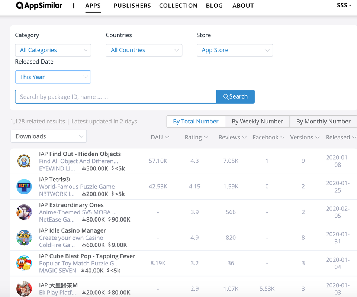Click the rating value 4.9

click(x=194, y=238)
